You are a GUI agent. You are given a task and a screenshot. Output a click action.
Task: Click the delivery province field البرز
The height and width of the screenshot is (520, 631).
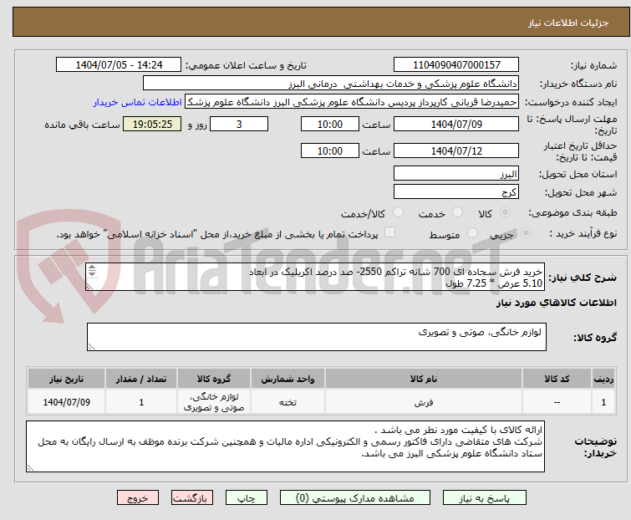point(456,174)
